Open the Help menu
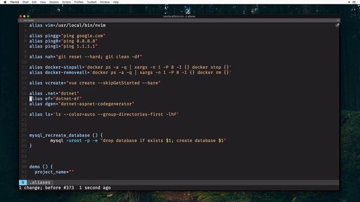 tap(116, 2)
